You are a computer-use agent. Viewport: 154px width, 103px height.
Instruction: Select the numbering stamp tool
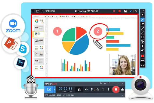(142, 41)
